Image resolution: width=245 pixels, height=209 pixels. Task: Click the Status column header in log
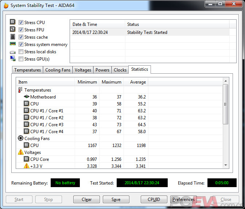(177, 24)
